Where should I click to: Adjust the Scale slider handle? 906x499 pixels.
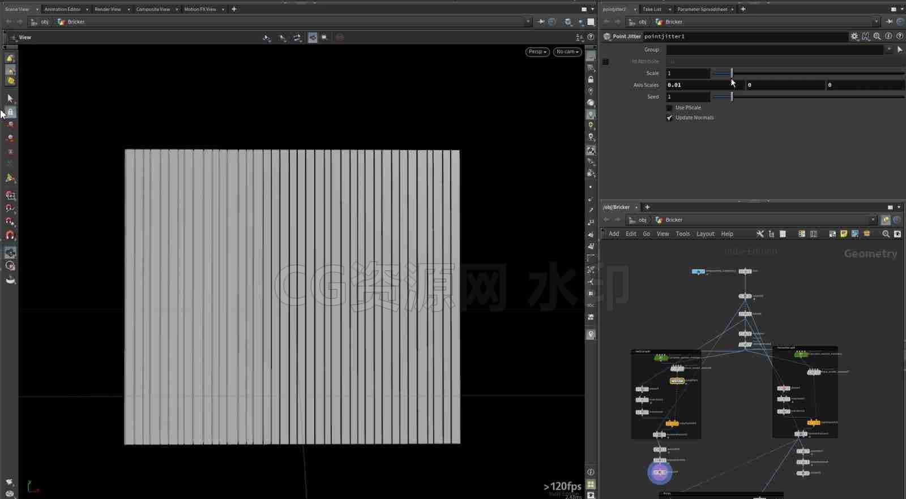coord(732,73)
